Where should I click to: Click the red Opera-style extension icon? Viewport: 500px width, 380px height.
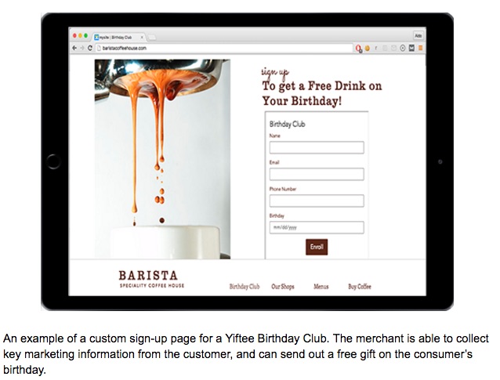(x=358, y=49)
